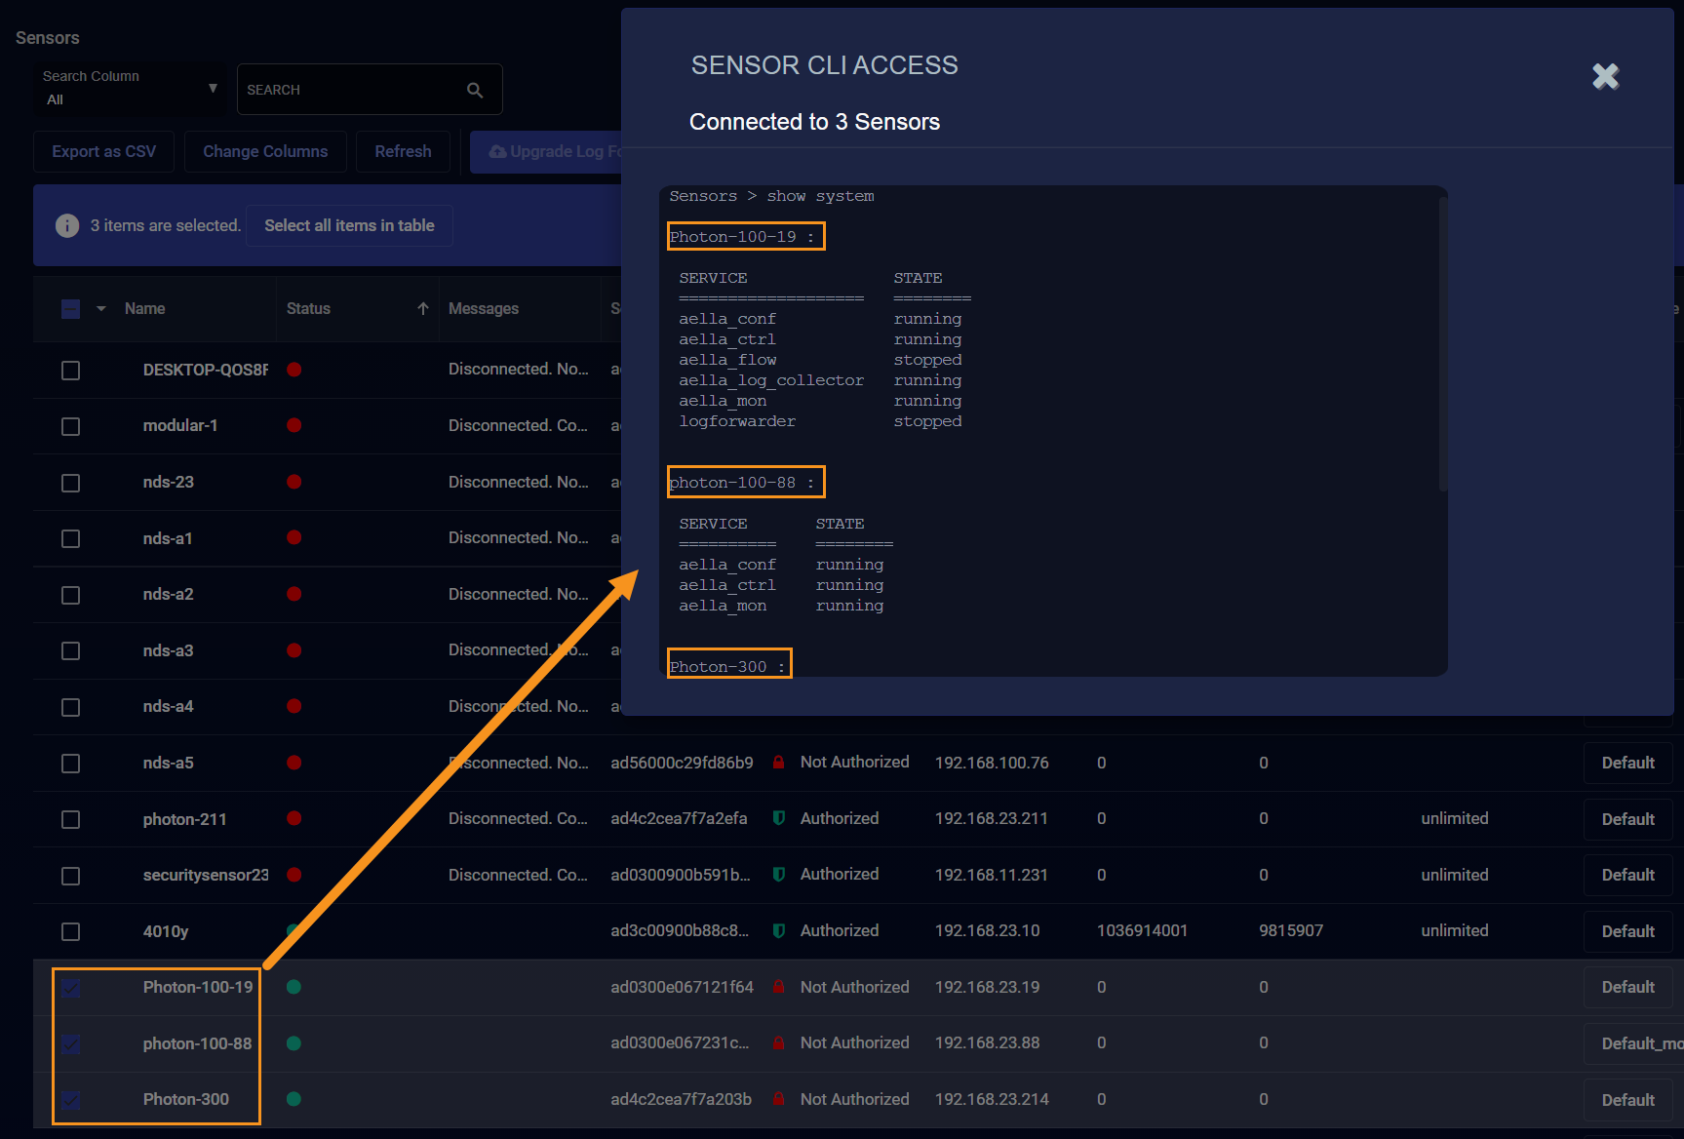Click the Status column sort arrow
The image size is (1684, 1139).
(x=423, y=308)
